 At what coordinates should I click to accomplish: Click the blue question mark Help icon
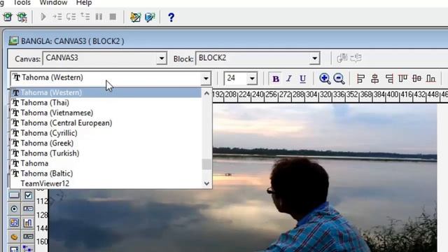171,17
